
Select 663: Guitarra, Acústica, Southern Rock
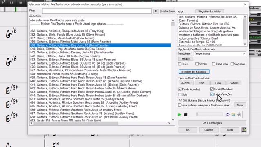[x=77, y=99]
